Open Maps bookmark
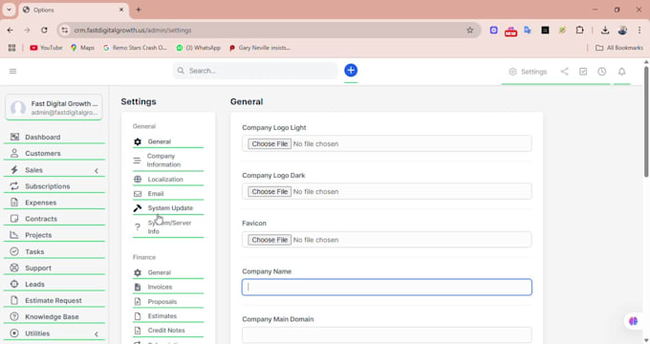This screenshot has height=344, width=650. tap(82, 48)
